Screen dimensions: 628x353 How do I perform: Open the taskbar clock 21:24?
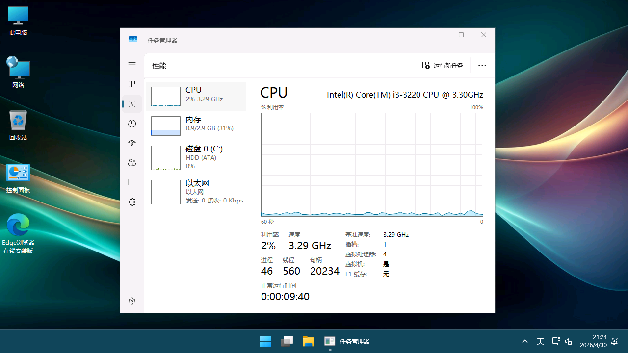(593, 341)
